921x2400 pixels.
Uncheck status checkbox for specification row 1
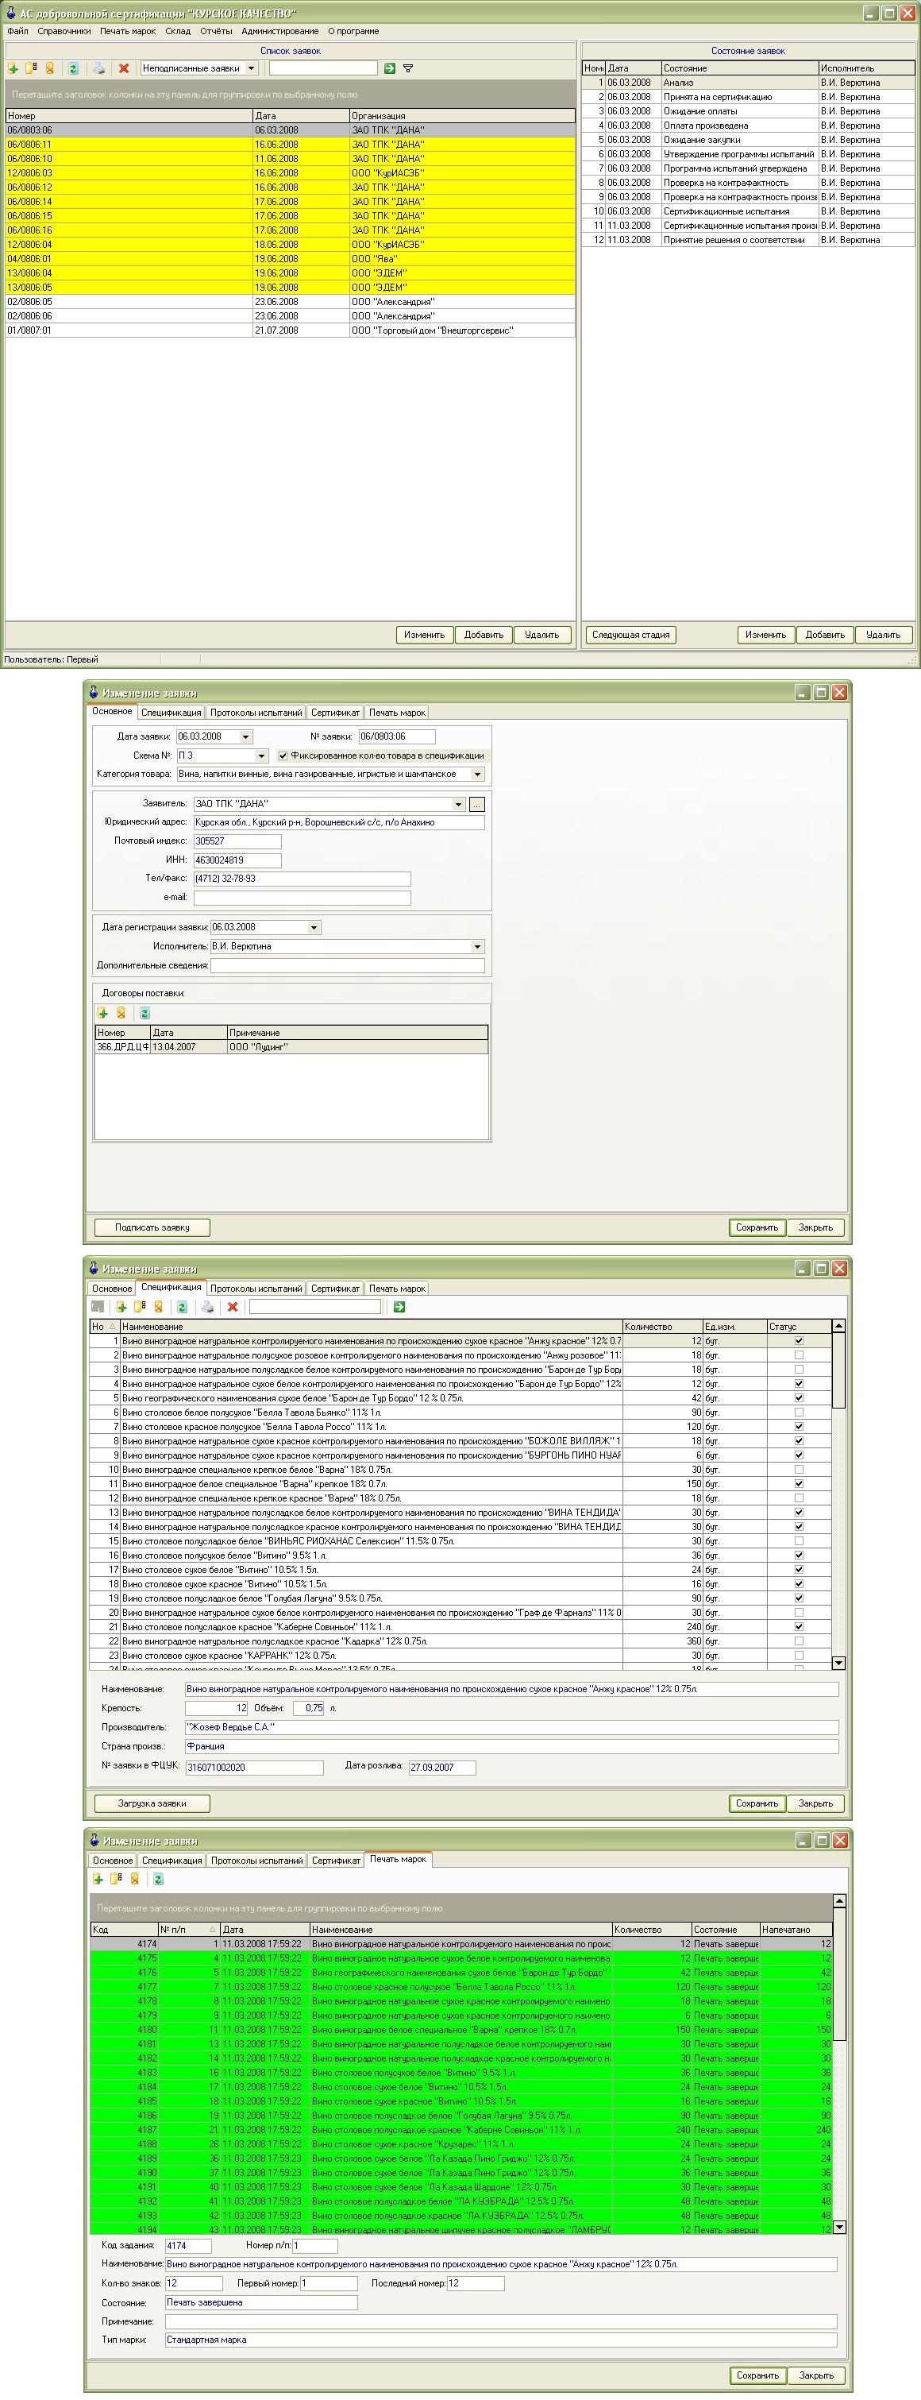[798, 1342]
